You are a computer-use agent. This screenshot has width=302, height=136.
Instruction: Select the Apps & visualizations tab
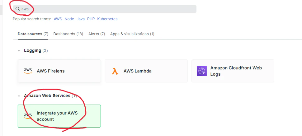pos(132,34)
